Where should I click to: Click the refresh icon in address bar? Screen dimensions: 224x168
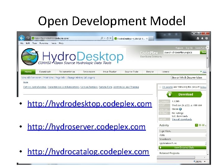point(108,38)
